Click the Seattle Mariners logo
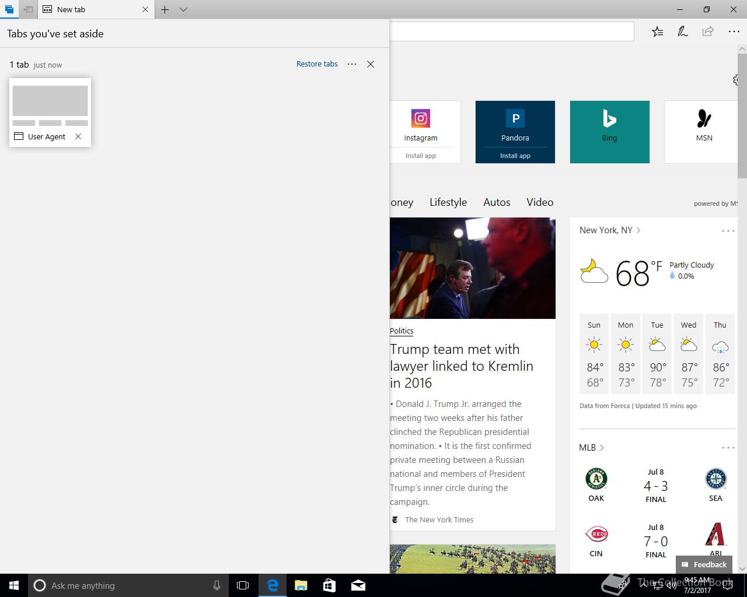Screen dimensions: 747x597 click(x=715, y=479)
